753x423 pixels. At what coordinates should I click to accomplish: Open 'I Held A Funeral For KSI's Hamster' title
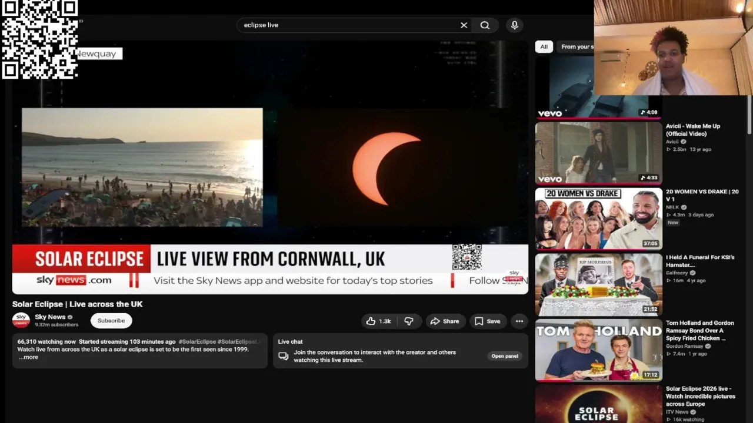point(700,261)
